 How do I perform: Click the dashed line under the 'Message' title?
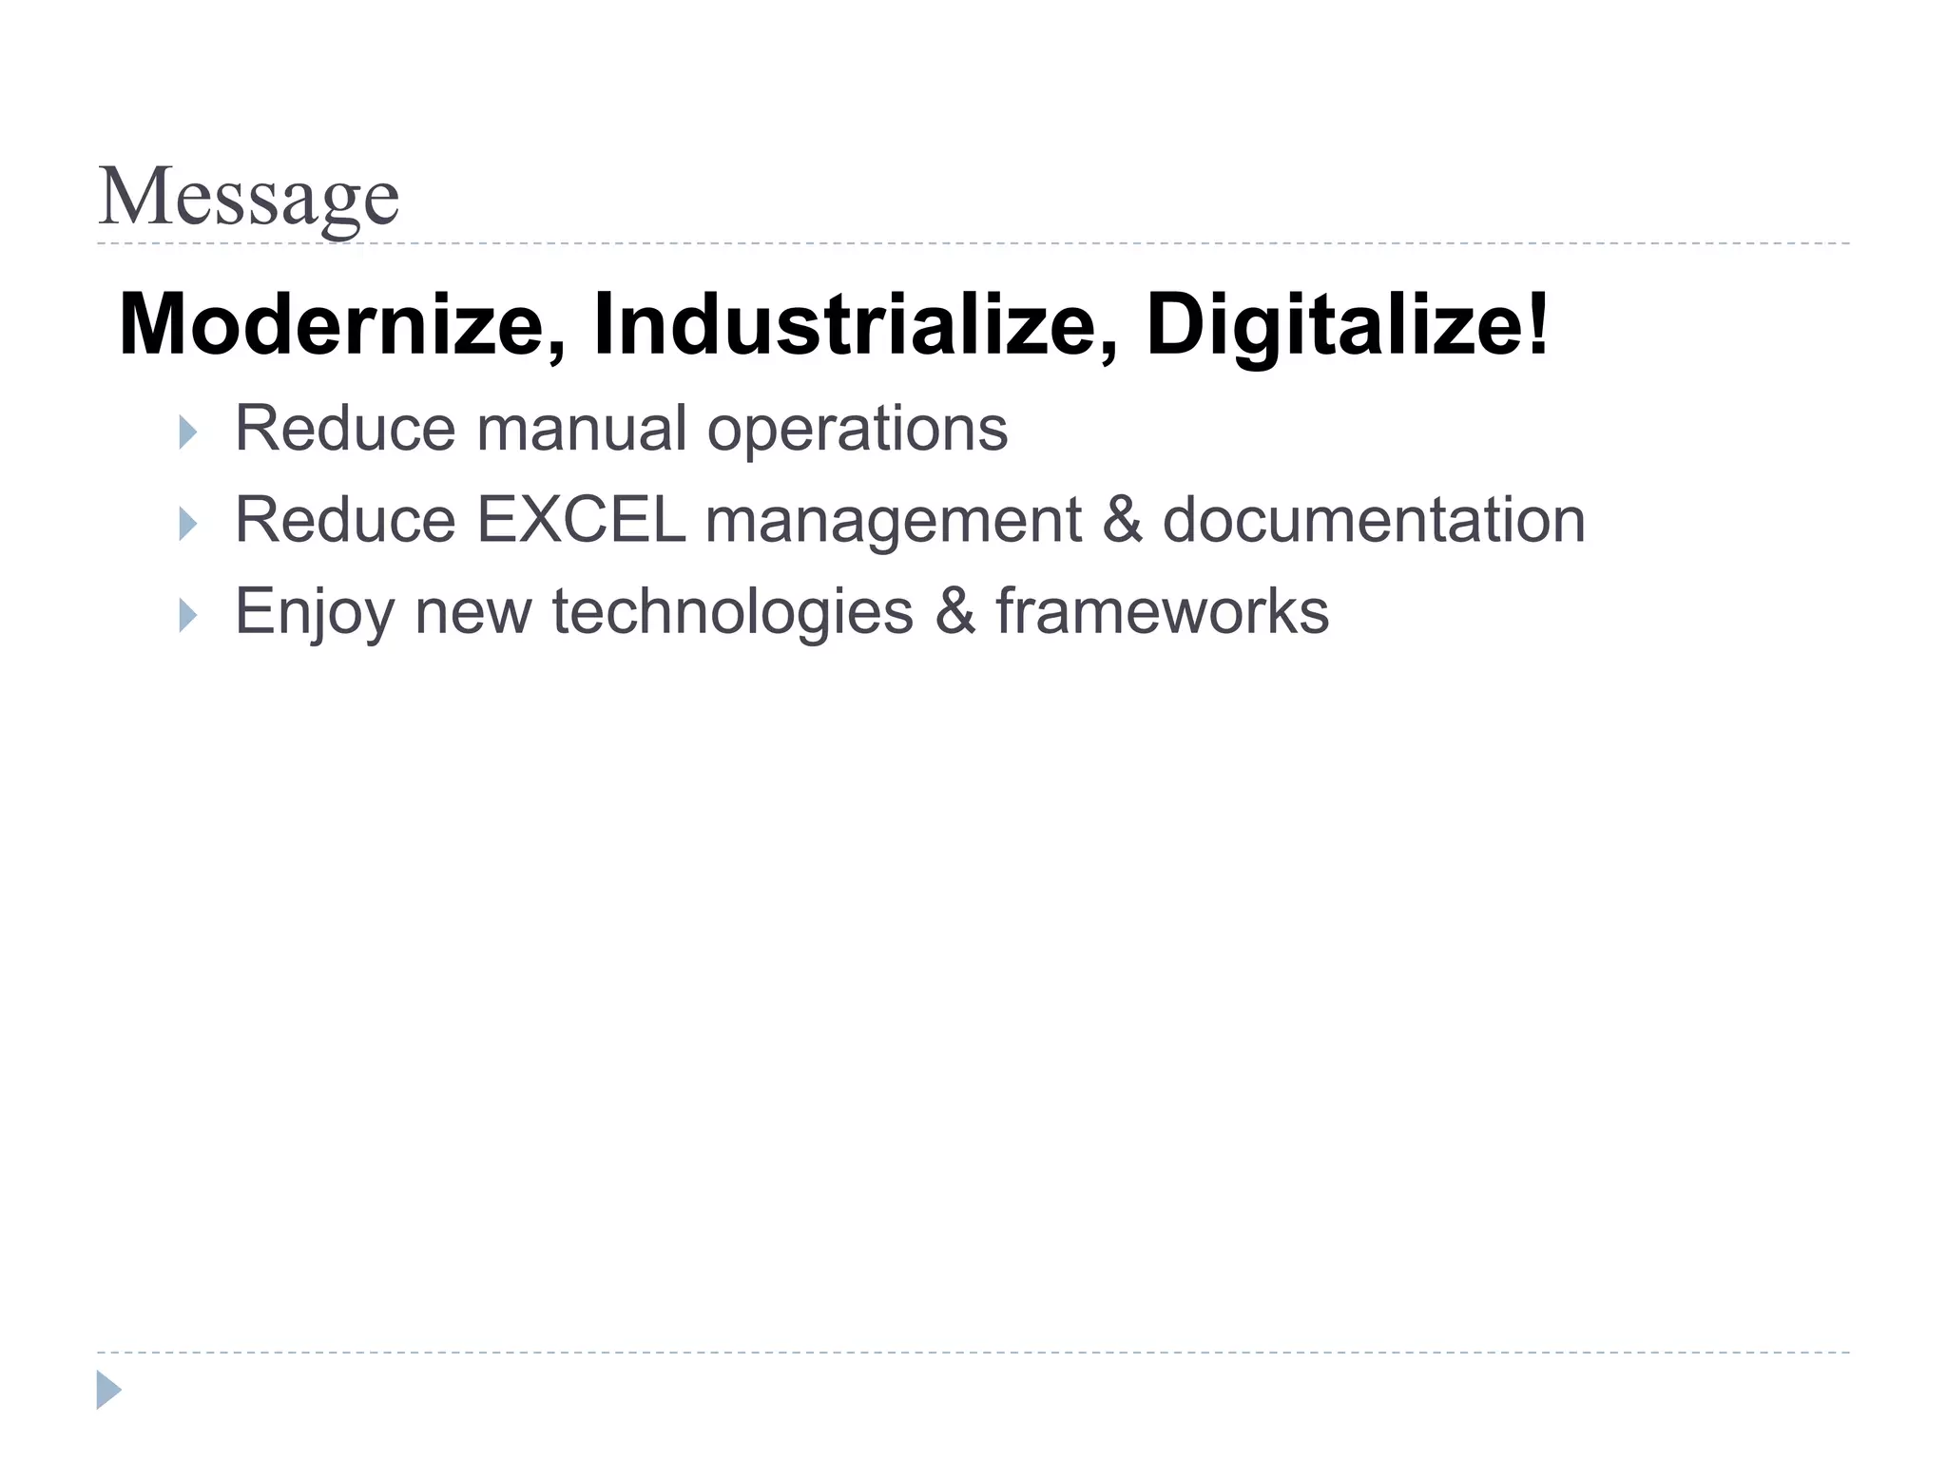click(x=973, y=243)
